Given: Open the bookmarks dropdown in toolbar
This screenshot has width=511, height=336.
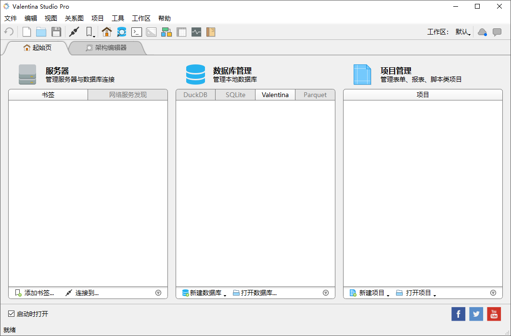Looking at the screenshot, I should 90,32.
